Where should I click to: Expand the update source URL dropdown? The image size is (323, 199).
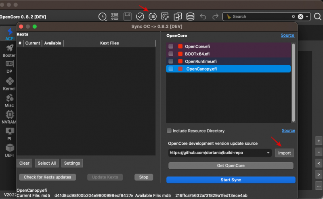(268, 153)
